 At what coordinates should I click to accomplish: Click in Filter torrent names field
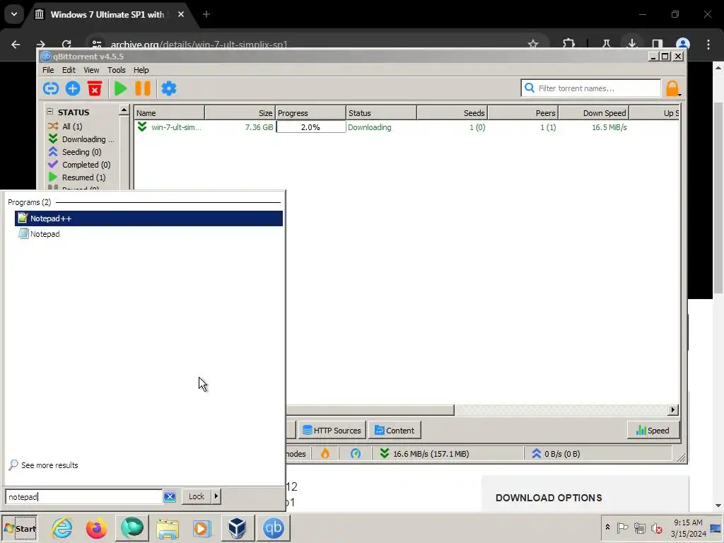pos(591,88)
